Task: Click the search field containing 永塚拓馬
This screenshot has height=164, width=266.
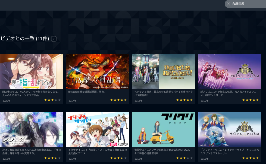Action: click(245, 4)
